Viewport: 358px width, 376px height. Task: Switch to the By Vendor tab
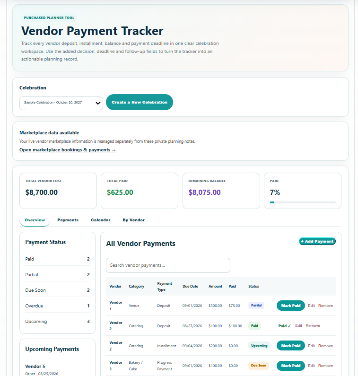point(133,220)
